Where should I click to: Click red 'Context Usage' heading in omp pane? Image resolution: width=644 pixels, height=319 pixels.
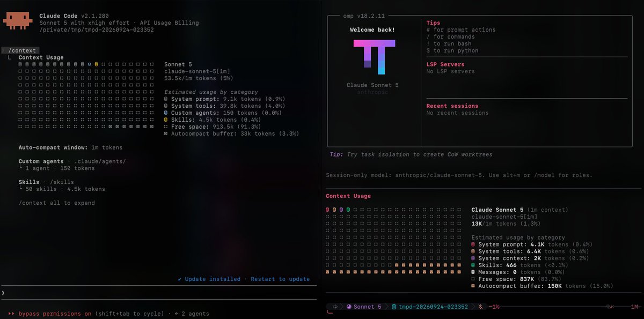(348, 196)
